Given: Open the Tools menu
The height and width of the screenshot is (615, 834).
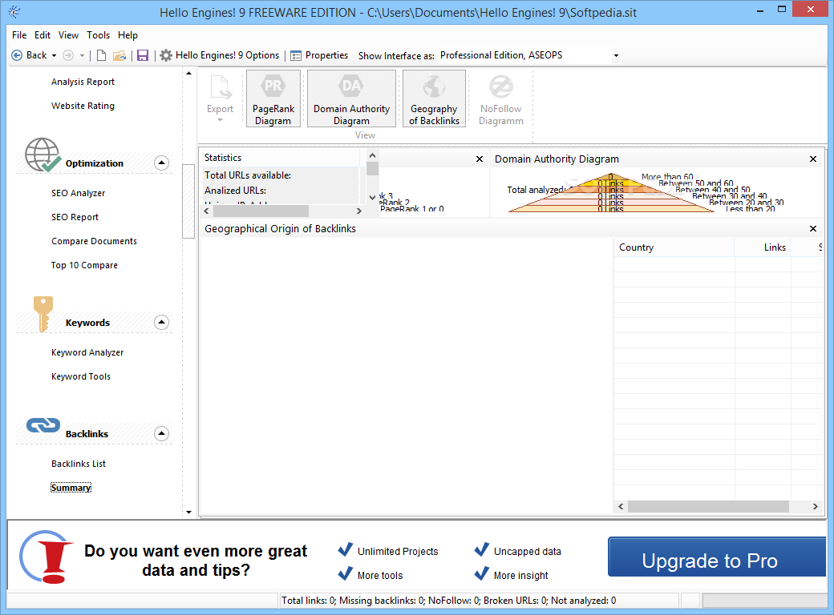Looking at the screenshot, I should coord(99,35).
